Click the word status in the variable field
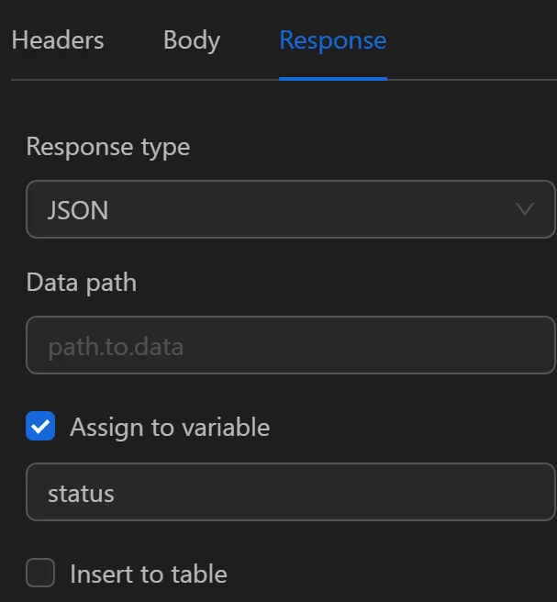The image size is (557, 602). pos(81,493)
